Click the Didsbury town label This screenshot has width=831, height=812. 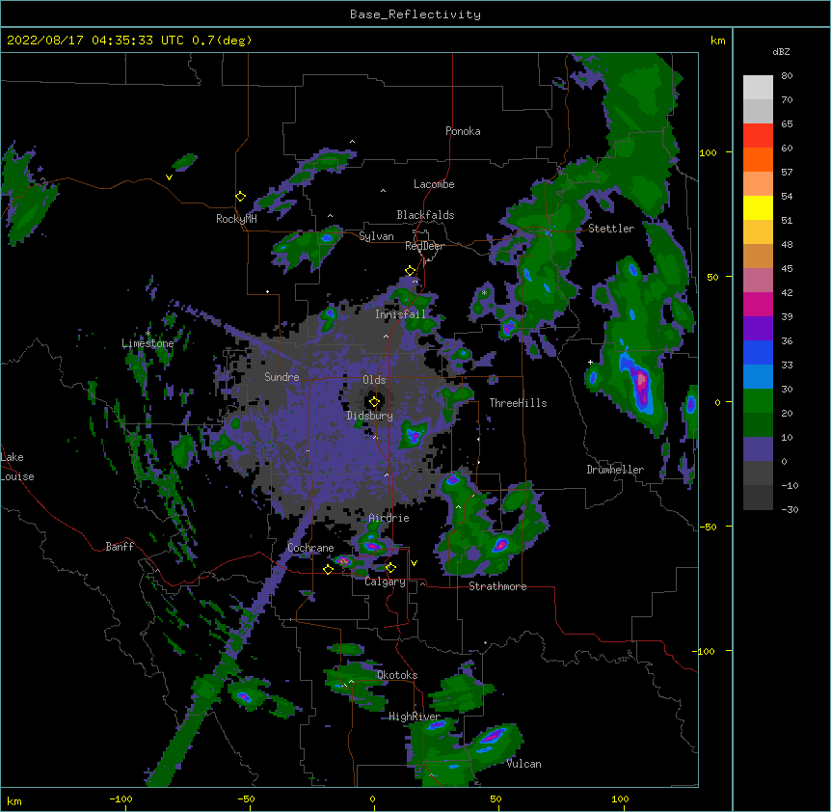click(370, 416)
